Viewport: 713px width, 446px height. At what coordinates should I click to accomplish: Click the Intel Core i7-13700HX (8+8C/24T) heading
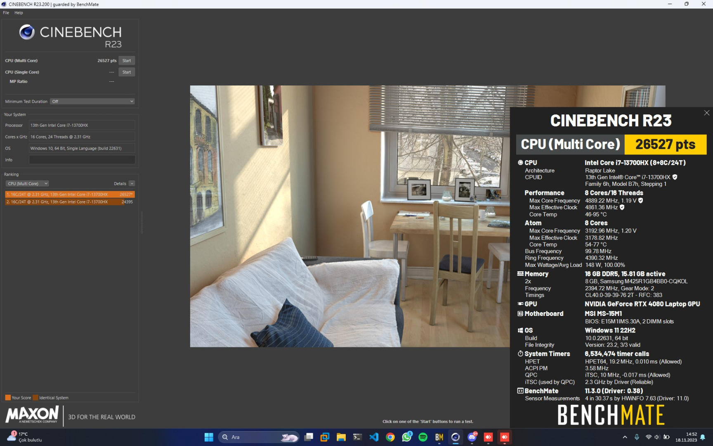[x=635, y=163]
